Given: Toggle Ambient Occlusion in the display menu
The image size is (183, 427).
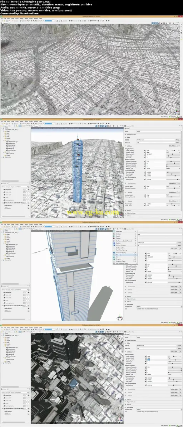Looking at the screenshot, I should pyautogui.click(x=125, y=245).
